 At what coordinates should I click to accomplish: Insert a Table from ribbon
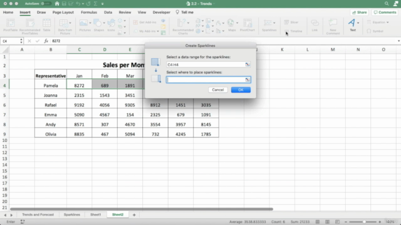tap(46, 25)
